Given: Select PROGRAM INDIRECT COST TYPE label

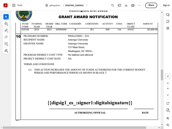Looking at the screenshot, I should click(43, 55).
